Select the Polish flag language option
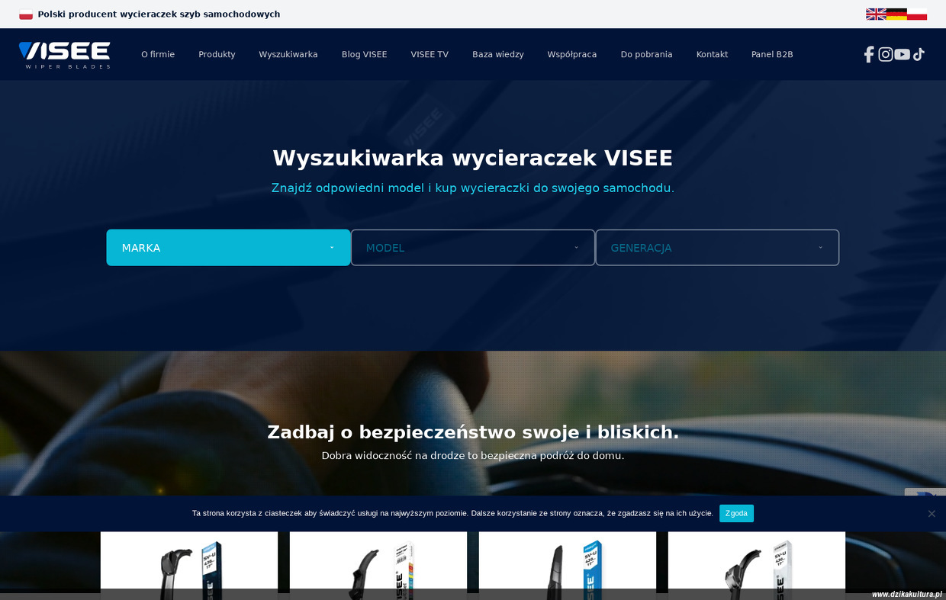The width and height of the screenshot is (946, 600). pos(917,14)
